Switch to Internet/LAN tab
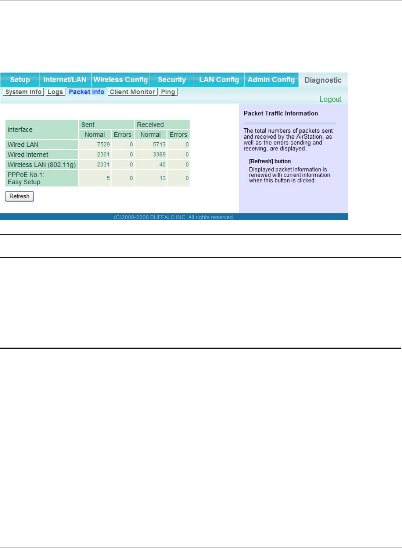 [65, 80]
